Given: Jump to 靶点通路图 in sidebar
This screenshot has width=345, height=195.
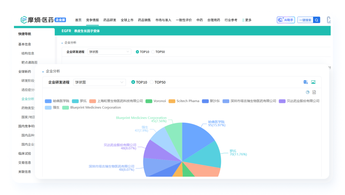Looking at the screenshot, I should click(29, 62).
